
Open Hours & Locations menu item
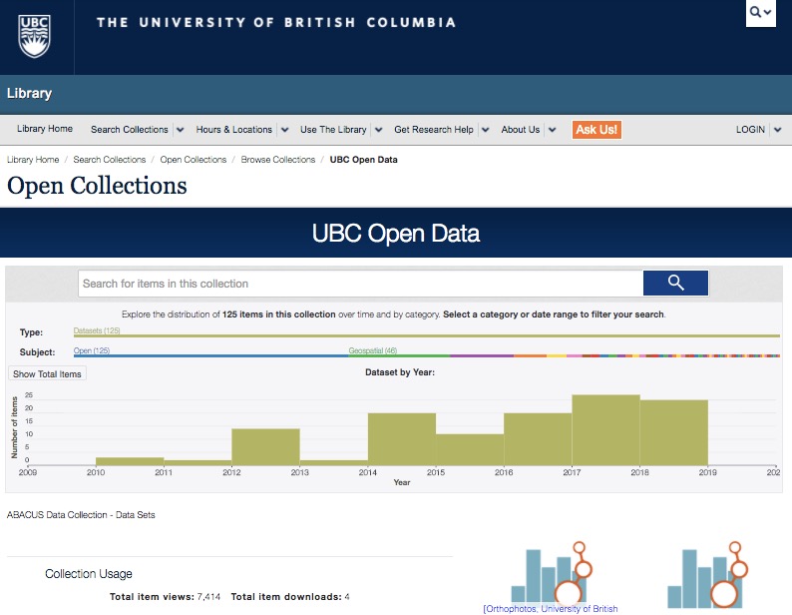[x=233, y=130]
